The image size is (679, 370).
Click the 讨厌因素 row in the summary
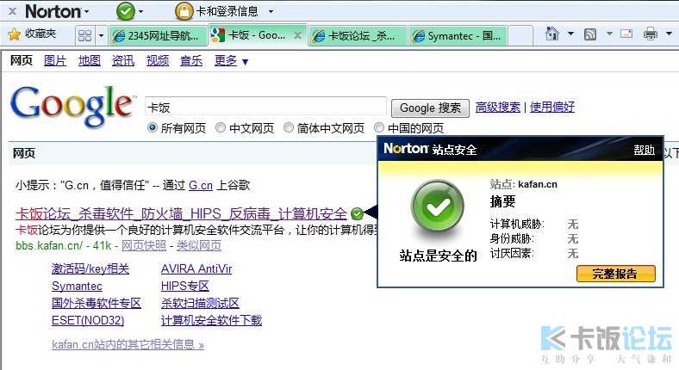(x=534, y=253)
